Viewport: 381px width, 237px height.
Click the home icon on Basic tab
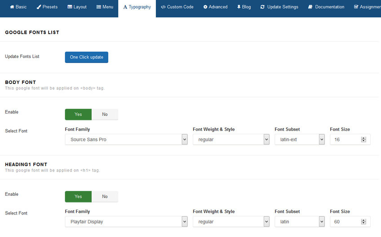[12, 7]
